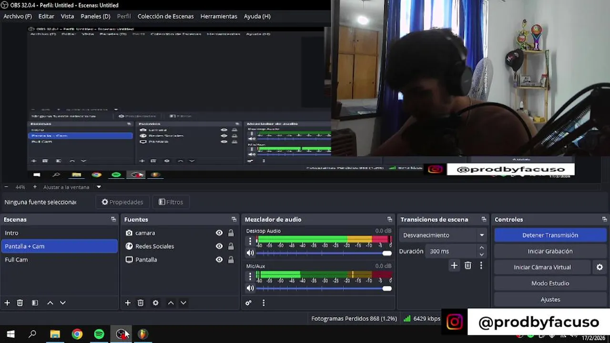Select the Full Cam scene

coord(59,260)
